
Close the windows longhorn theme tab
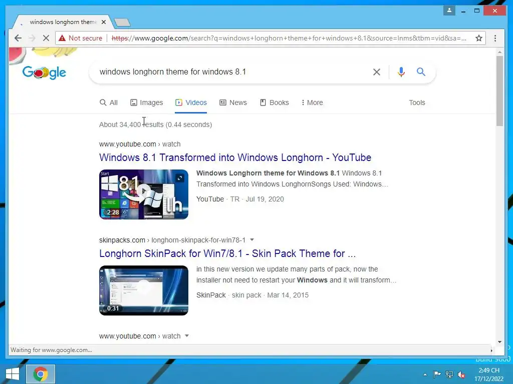coord(104,22)
